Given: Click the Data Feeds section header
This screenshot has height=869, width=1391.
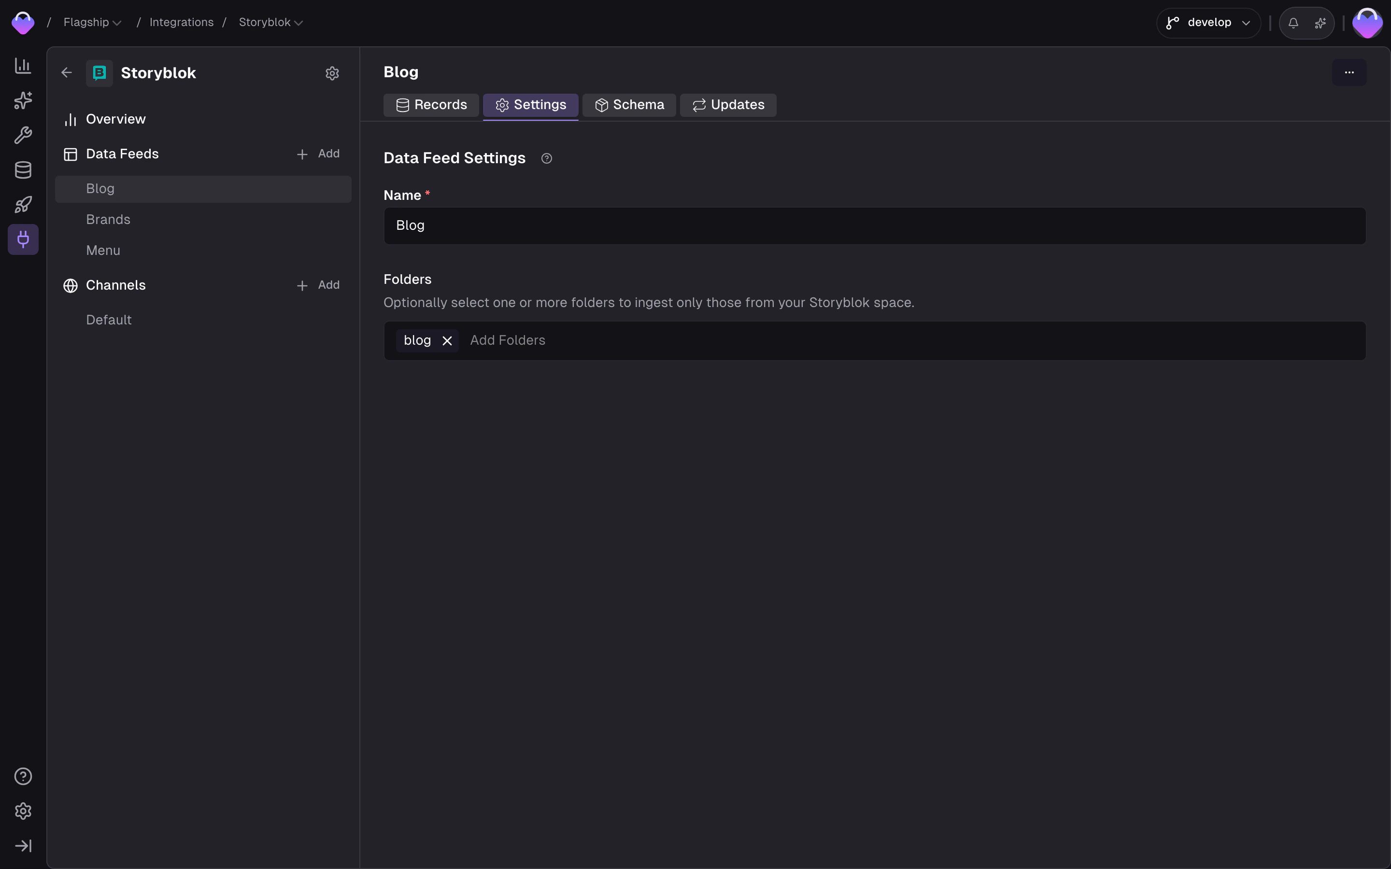Looking at the screenshot, I should click(122, 154).
